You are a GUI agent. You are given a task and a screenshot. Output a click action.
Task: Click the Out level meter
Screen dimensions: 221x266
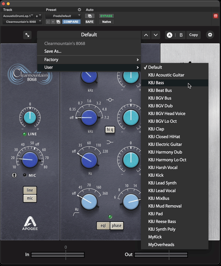click(x=161, y=255)
